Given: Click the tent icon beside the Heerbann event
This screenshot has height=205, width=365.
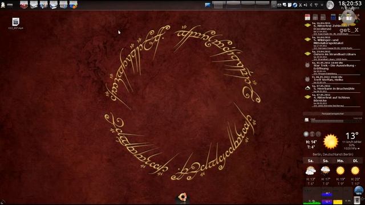Looking at the screenshot, I should (307, 88).
